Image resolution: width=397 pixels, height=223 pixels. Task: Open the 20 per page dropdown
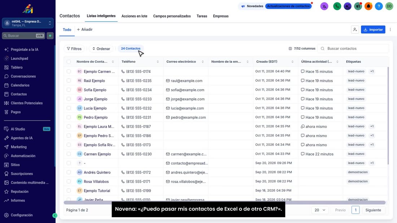tap(320, 210)
